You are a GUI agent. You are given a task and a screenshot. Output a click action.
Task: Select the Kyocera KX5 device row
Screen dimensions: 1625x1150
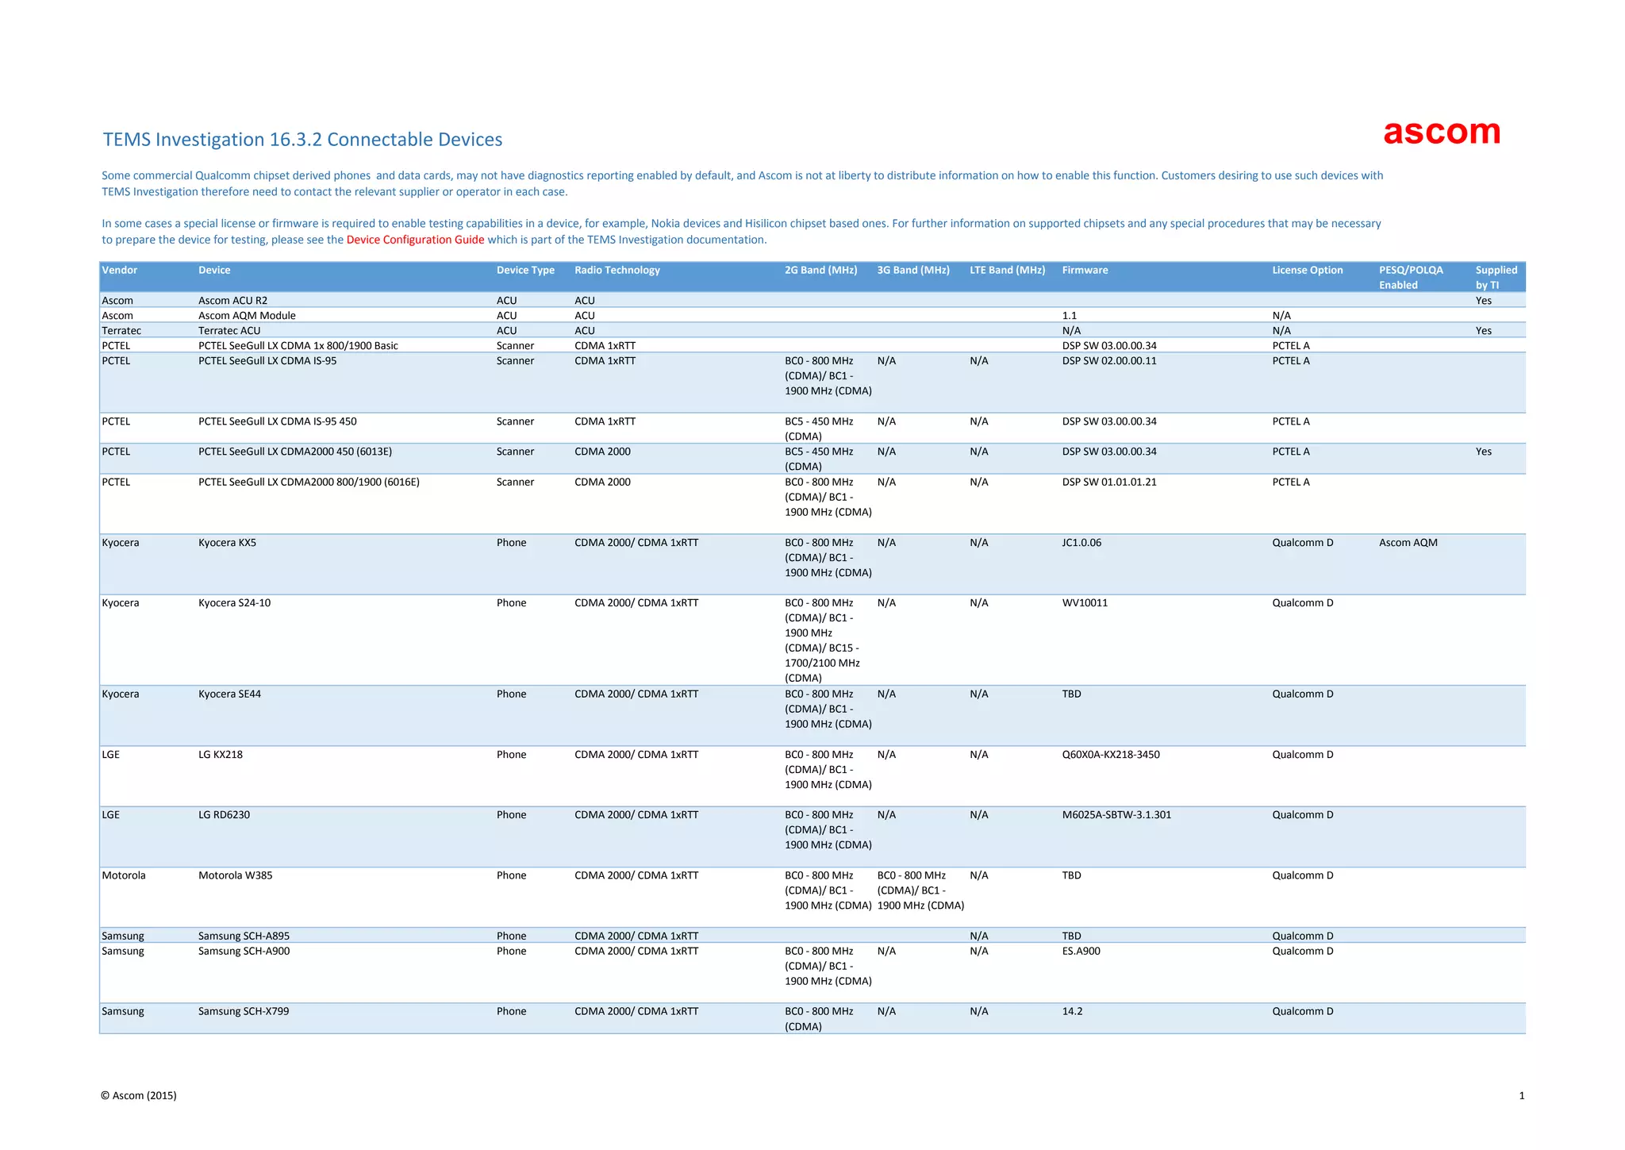[227, 543]
